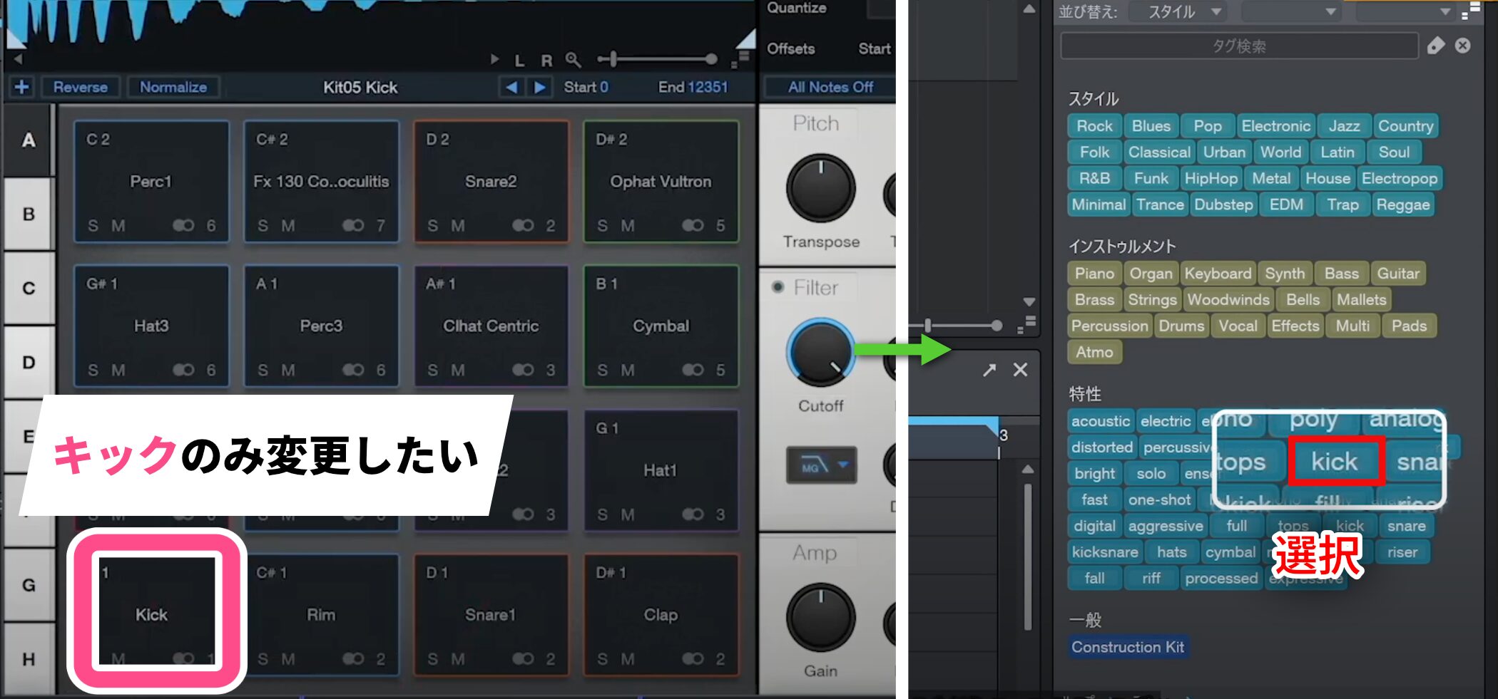Click the magnifier zoom icon in waveform bar

(x=573, y=60)
